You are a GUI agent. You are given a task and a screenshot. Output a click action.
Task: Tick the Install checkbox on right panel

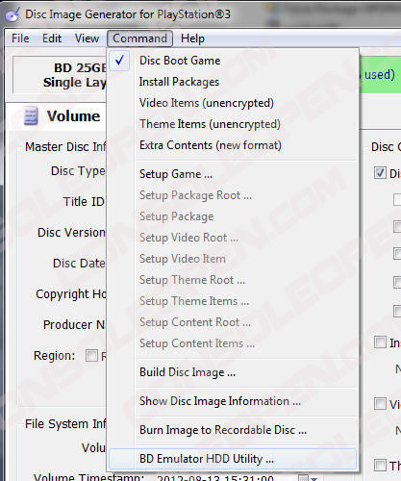[x=380, y=342]
